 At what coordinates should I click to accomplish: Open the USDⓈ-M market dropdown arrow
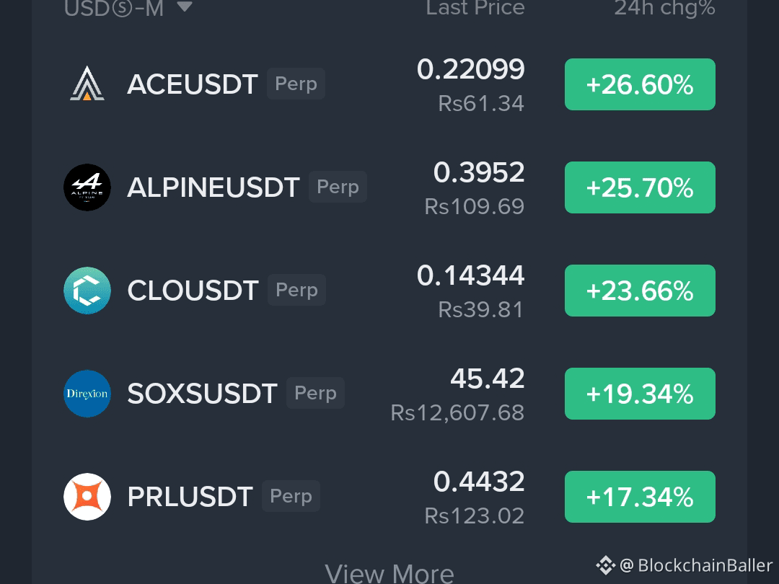(185, 6)
